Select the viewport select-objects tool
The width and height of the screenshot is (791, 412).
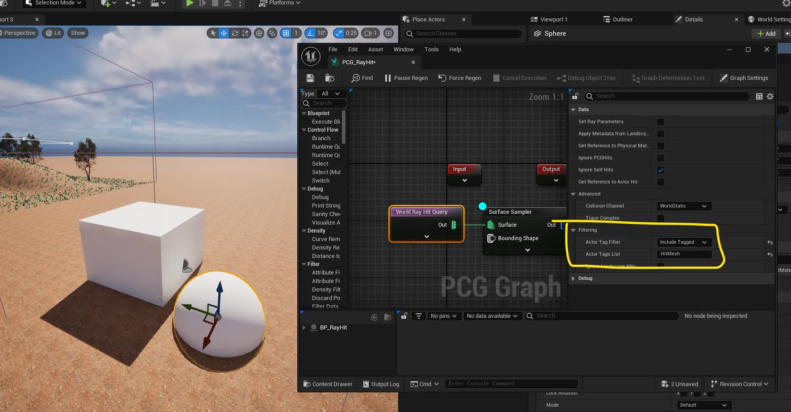click(x=213, y=33)
